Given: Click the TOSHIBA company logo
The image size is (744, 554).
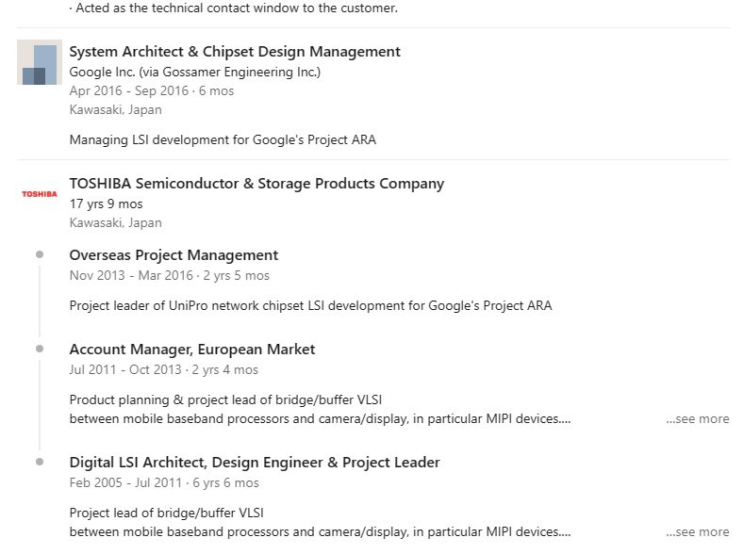Looking at the screenshot, I should [x=40, y=194].
